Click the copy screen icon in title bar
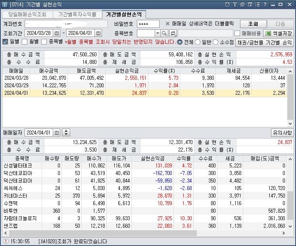Image resolution: width=296 pixels, height=246 pixels. click(242, 4)
